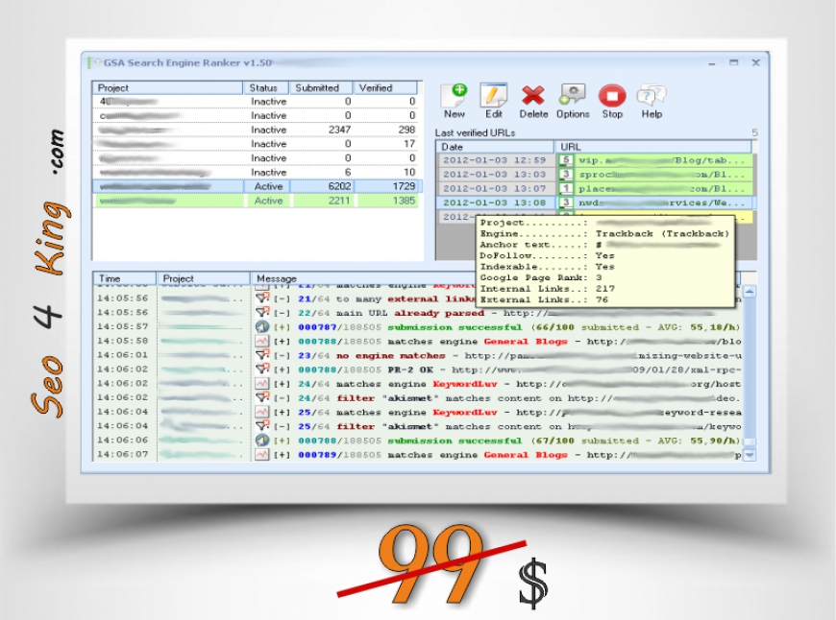Screen dimensions: 836x620
Task: Click chart icon on 25/64 KeywordLuv row
Action: [x=261, y=412]
